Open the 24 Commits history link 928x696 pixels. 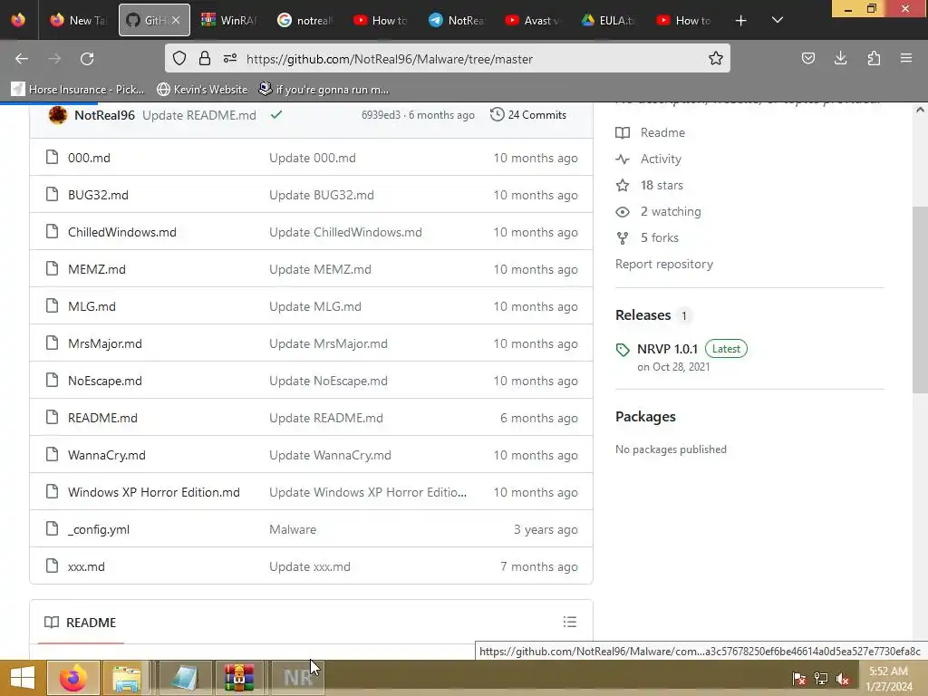(x=528, y=114)
